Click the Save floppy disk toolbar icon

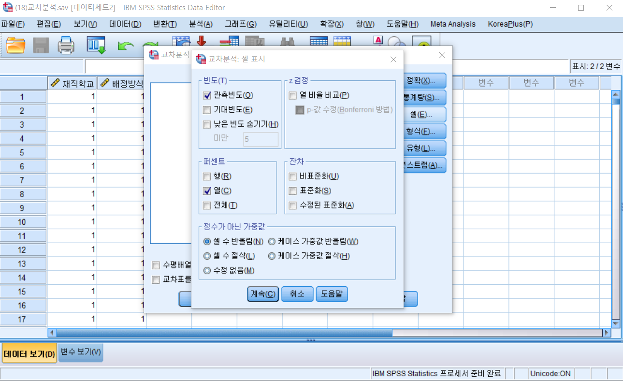click(x=41, y=45)
